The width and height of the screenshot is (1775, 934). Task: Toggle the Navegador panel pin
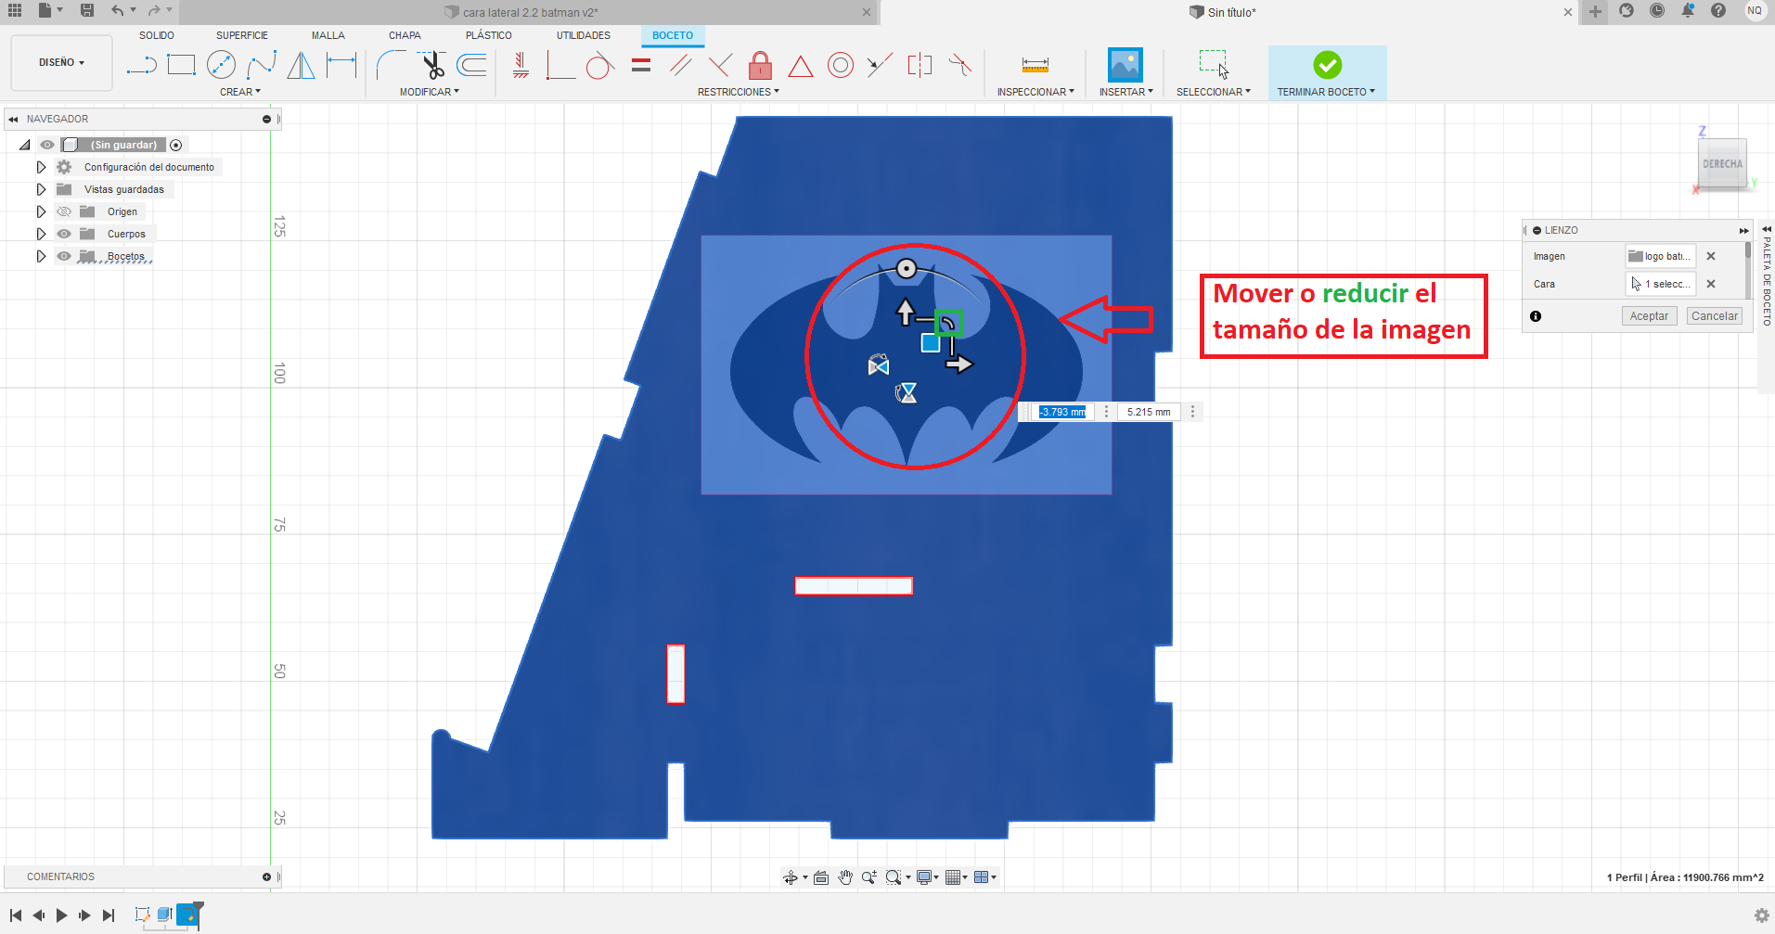click(266, 119)
